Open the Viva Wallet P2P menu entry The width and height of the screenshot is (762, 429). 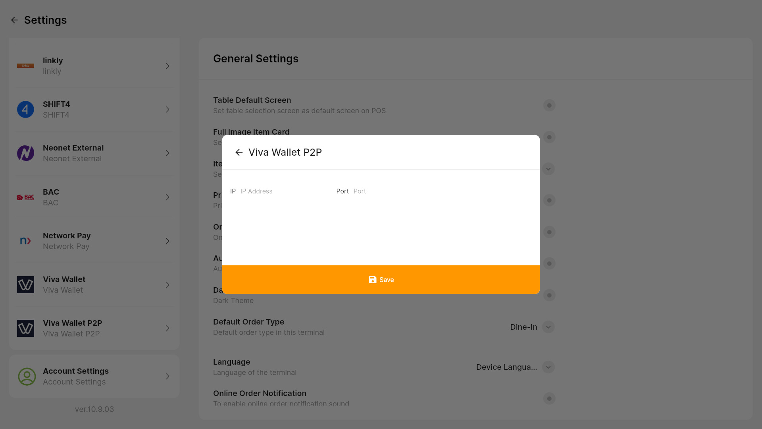point(94,329)
